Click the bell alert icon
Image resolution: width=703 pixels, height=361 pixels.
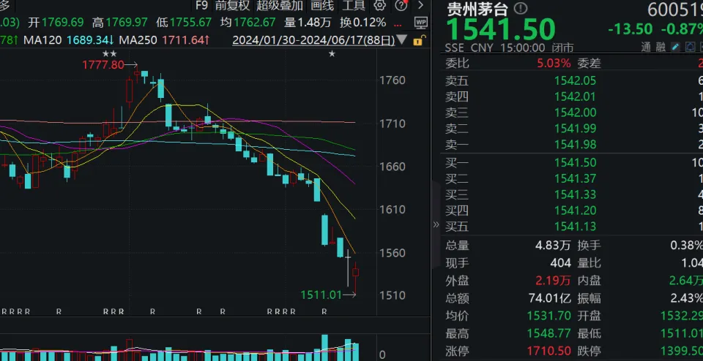point(689,47)
